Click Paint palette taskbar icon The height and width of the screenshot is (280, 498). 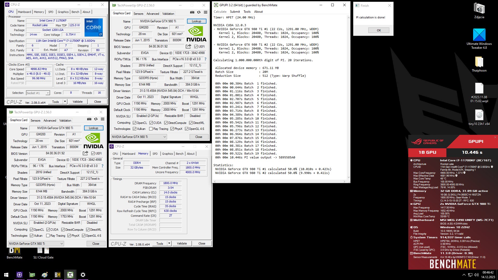click(45, 275)
